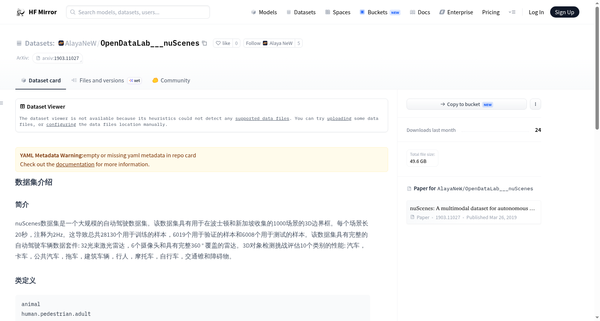Open the Pricing page
600x321 pixels.
[491, 12]
